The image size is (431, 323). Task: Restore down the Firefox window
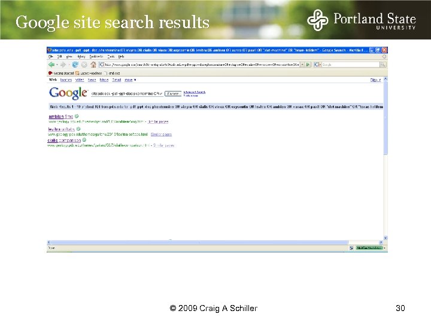click(x=378, y=50)
